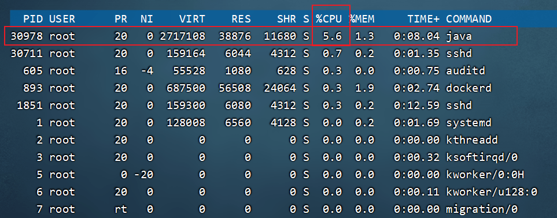Click systemd's shared memory 4128
The width and height of the screenshot is (557, 218).
[x=283, y=123]
